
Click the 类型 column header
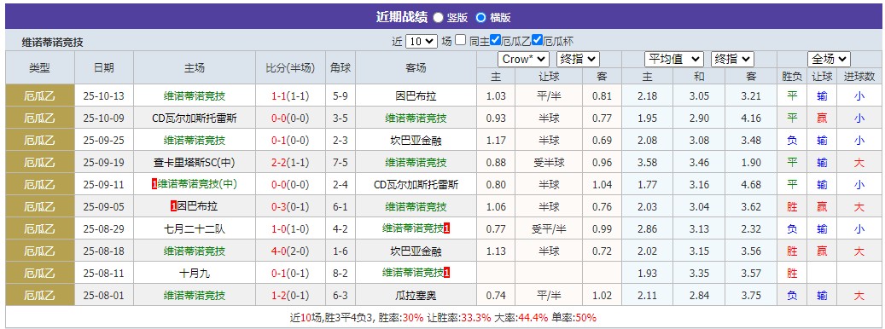[40, 67]
